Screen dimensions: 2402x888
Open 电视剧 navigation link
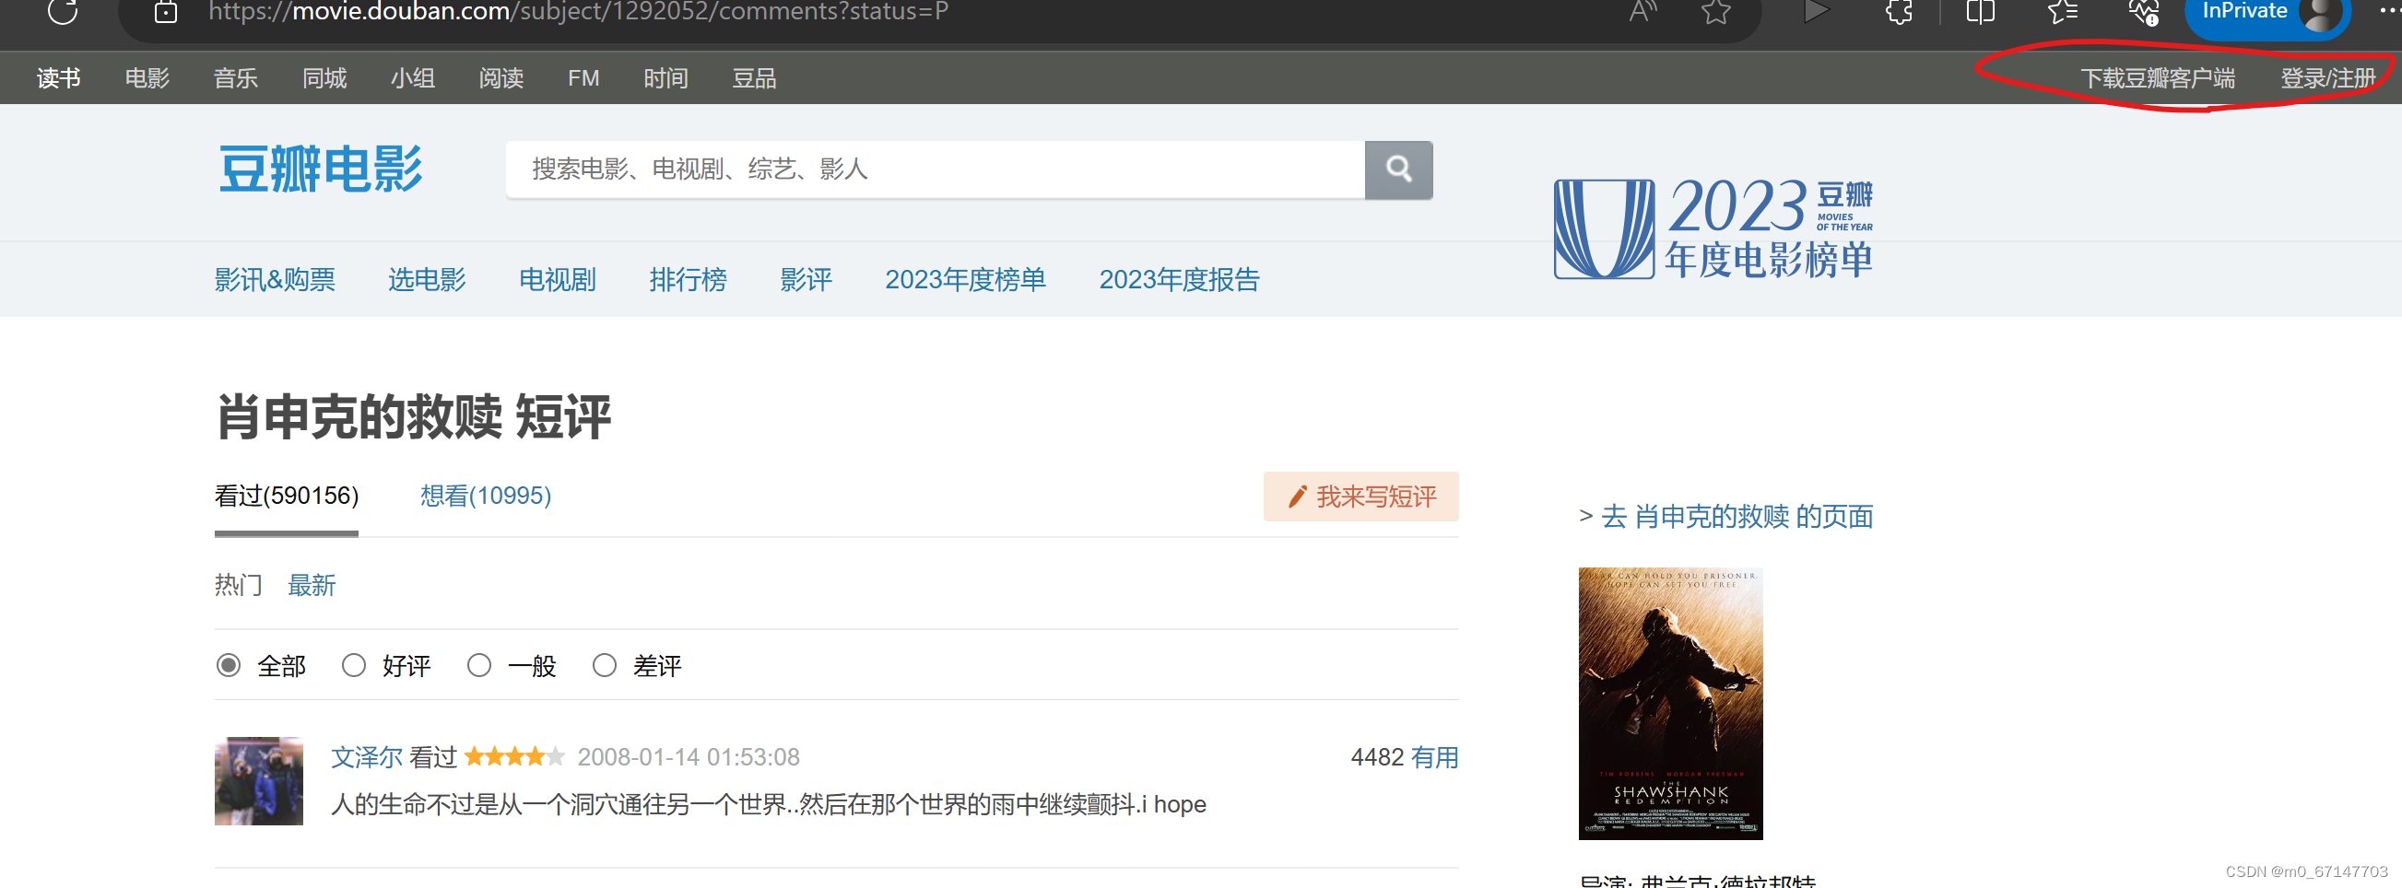pos(558,279)
